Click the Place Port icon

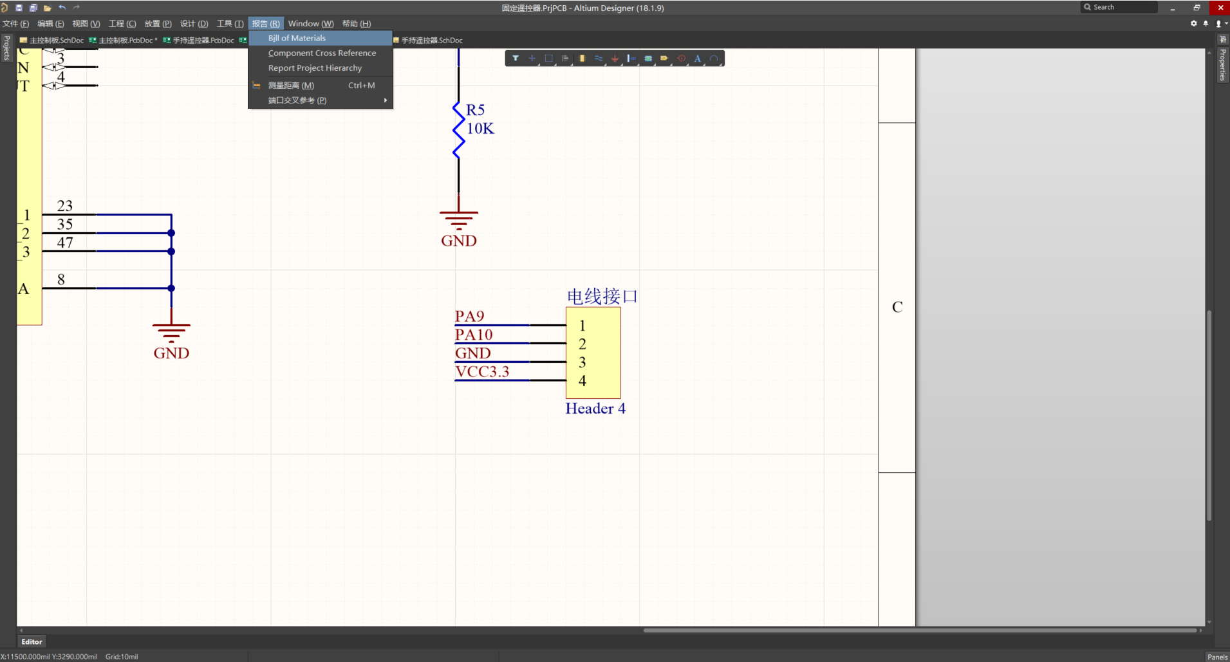pyautogui.click(x=664, y=59)
